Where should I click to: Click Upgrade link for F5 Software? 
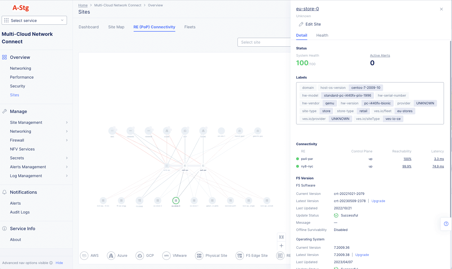(x=378, y=201)
